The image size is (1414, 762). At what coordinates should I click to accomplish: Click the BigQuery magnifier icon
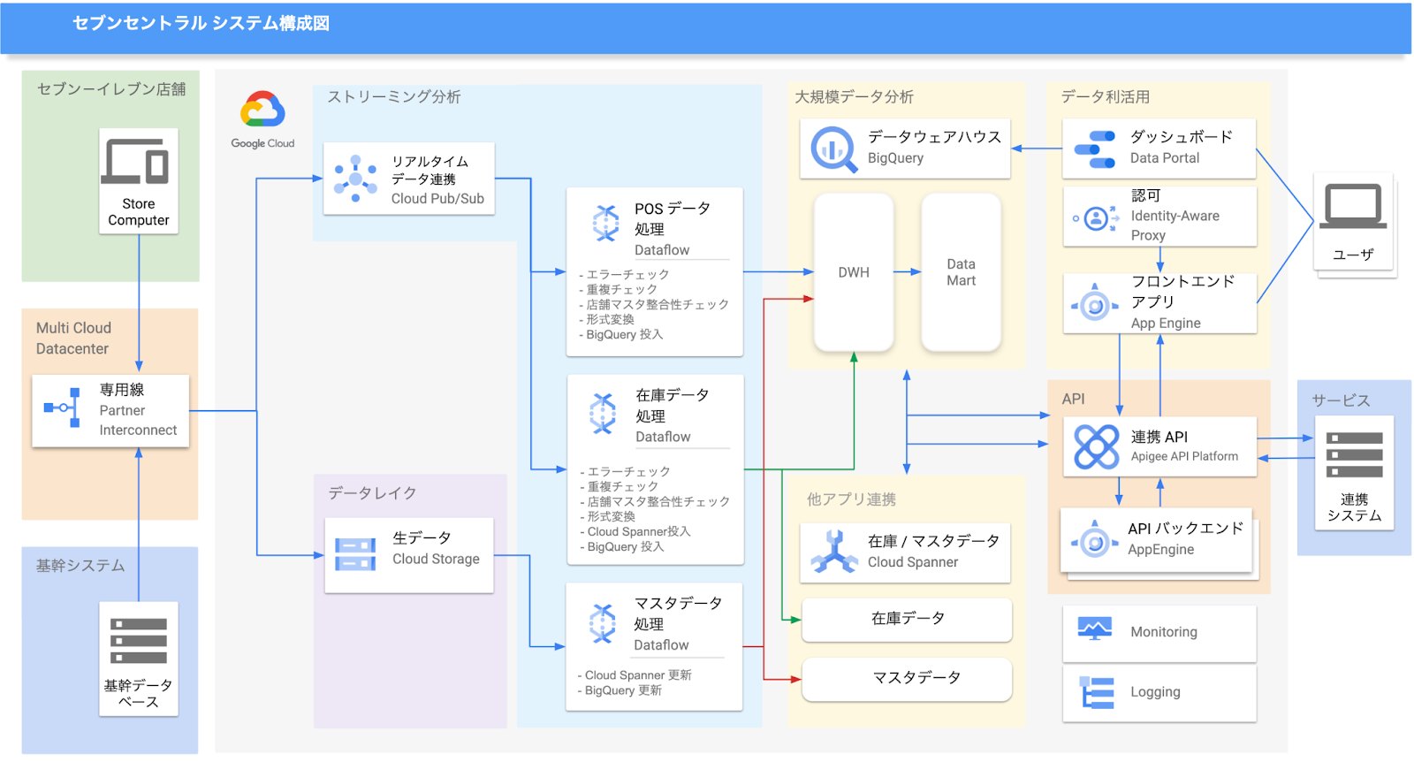(x=834, y=149)
